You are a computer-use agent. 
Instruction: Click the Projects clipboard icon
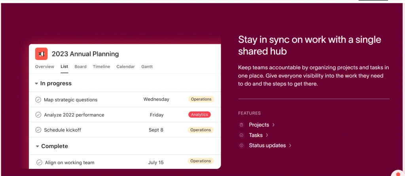coord(242,125)
